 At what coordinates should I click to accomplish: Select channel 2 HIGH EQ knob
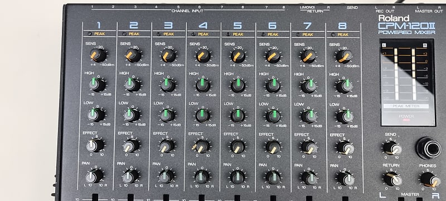click(x=133, y=85)
